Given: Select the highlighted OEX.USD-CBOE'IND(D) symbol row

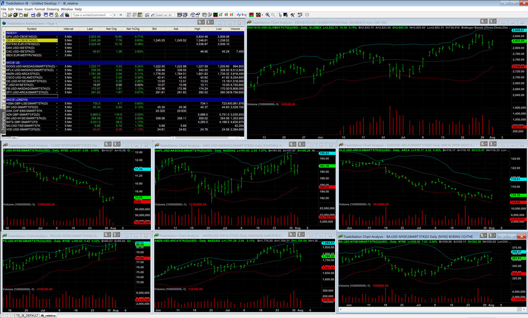Looking at the screenshot, I should (x=32, y=40).
